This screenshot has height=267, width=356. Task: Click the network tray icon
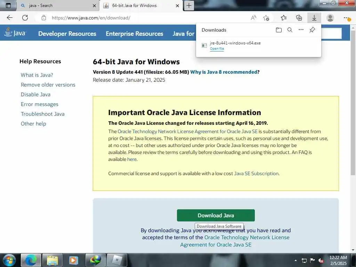304,261
